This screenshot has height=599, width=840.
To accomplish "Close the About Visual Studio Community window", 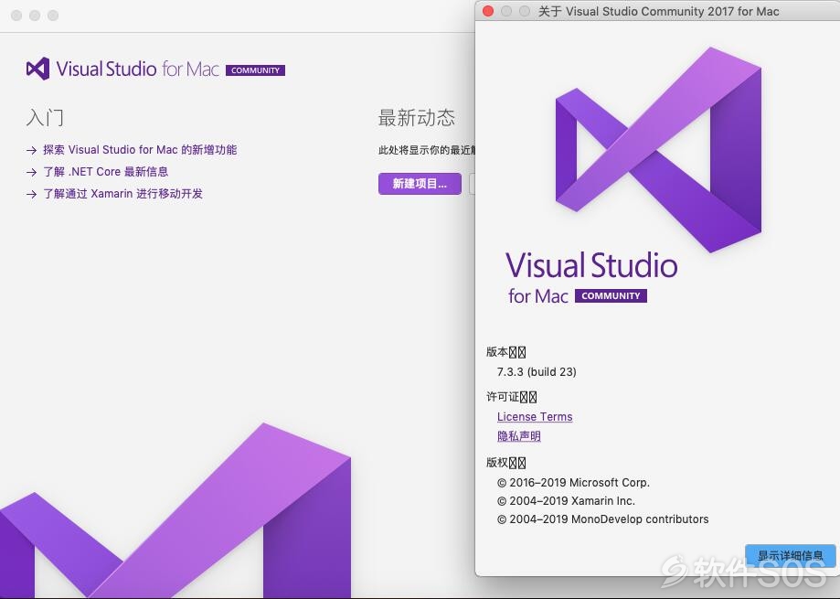I will [488, 11].
